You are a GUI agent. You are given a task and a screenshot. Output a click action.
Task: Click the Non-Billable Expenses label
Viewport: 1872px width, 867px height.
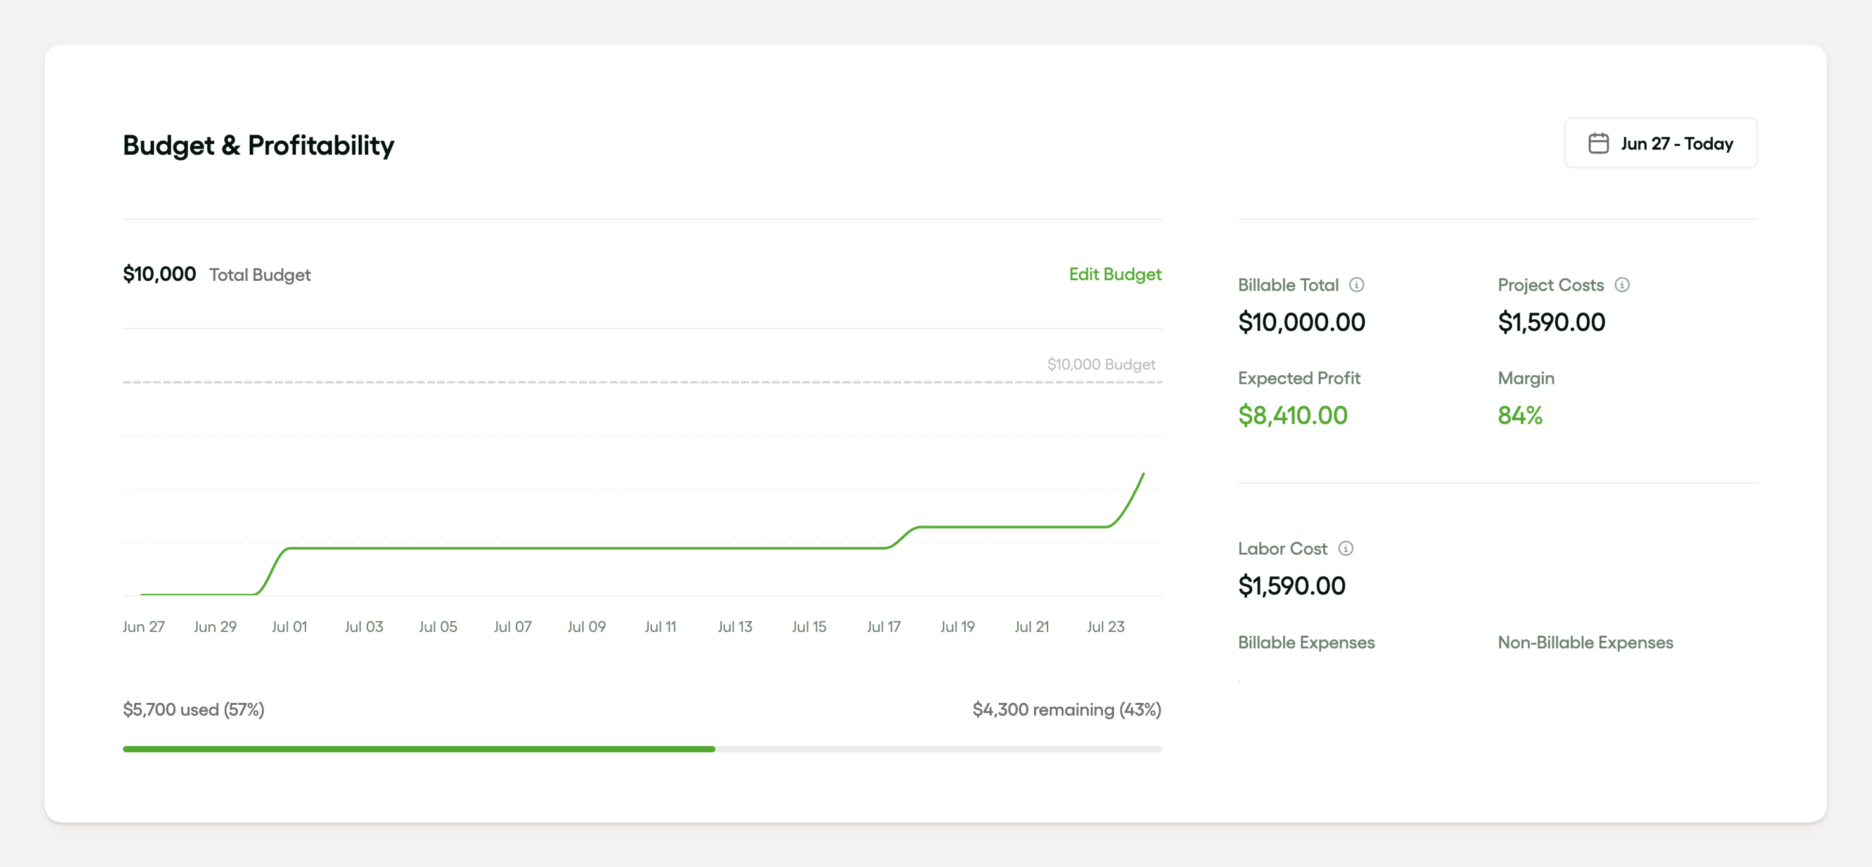1585,643
